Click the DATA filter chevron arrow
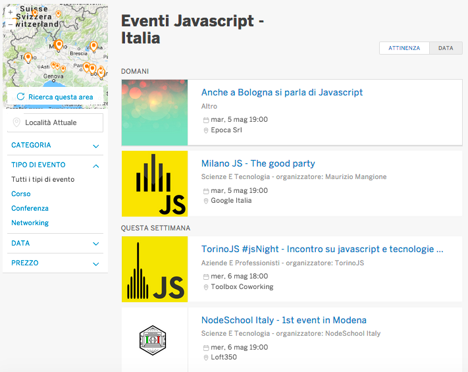 tap(96, 244)
